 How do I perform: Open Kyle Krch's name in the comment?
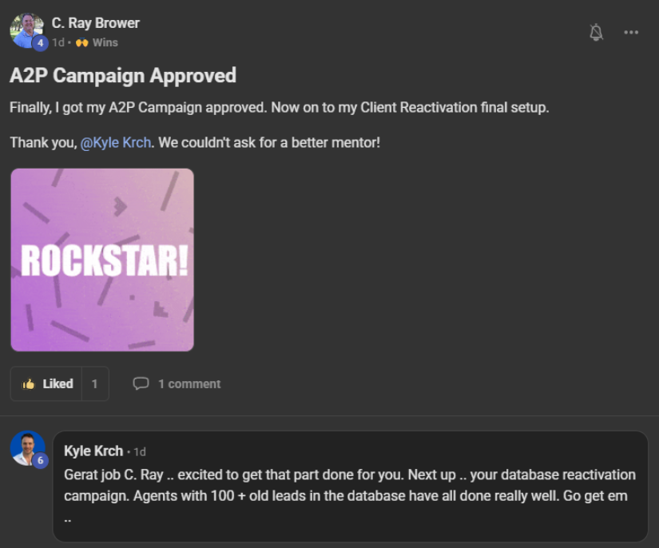[x=93, y=451]
